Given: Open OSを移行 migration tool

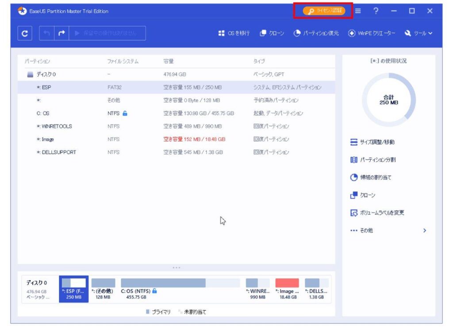Looking at the screenshot, I should (234, 33).
